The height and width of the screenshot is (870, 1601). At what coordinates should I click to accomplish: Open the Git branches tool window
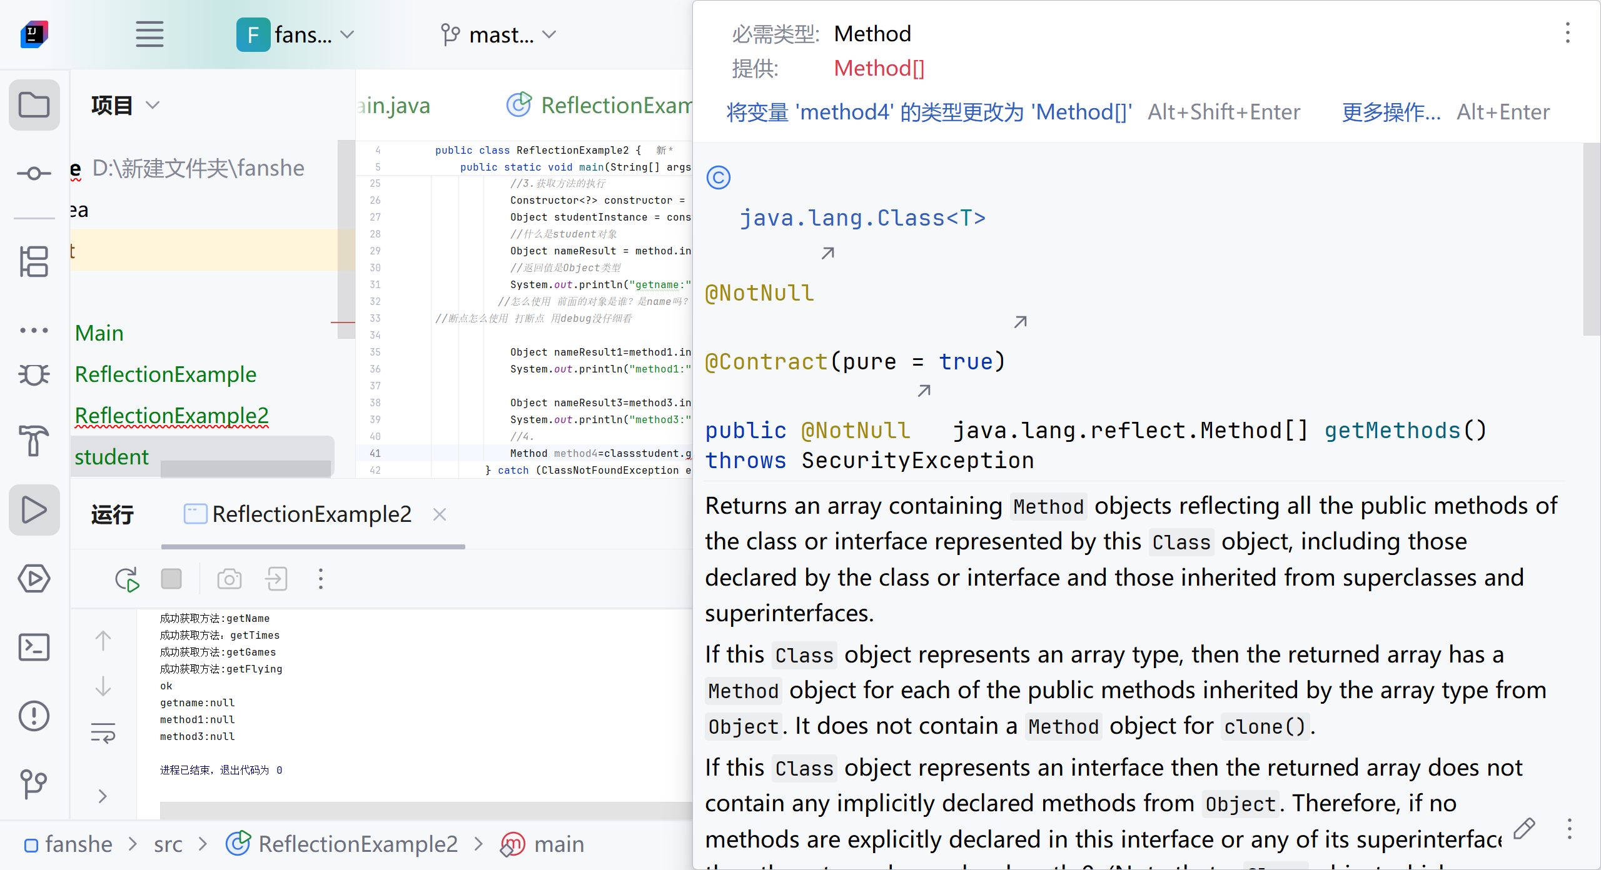coord(34,783)
